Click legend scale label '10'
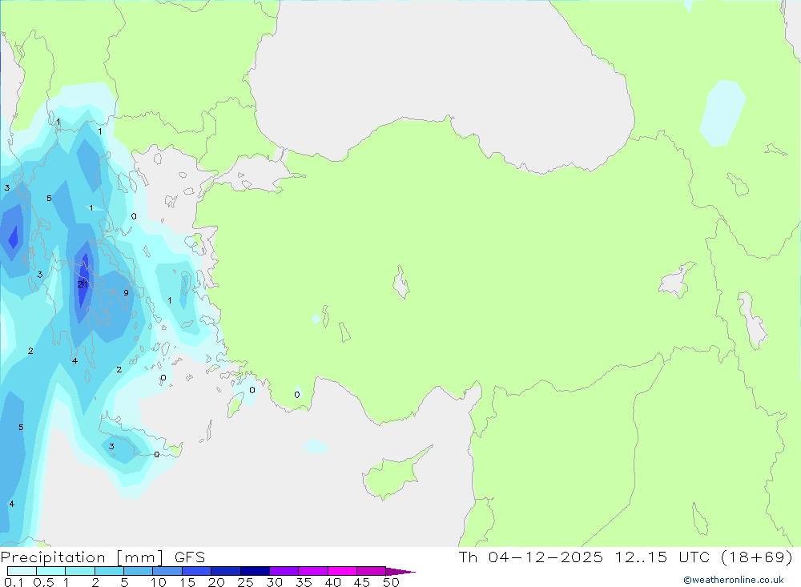Screen dimensions: 801x587 159,582
